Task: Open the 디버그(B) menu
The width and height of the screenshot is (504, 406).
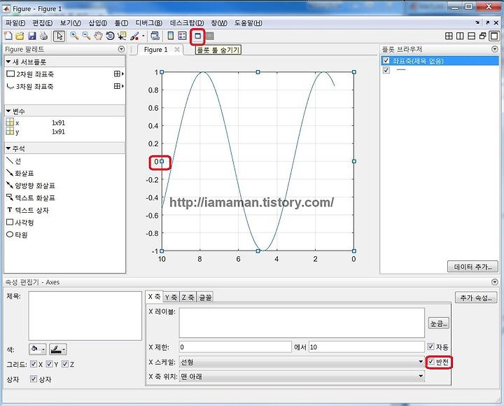Action: 149,23
